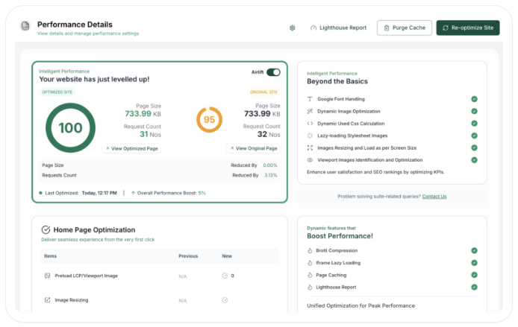
Task: Click the Overall Performance Boost up-arrow icon
Action: click(133, 193)
